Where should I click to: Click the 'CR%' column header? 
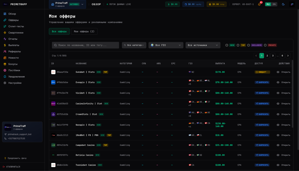144,64
